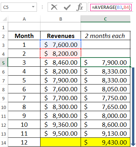Select average cell $ 8,330.00 in row 7
Viewport: 136px width, 147px height.
coord(105,80)
